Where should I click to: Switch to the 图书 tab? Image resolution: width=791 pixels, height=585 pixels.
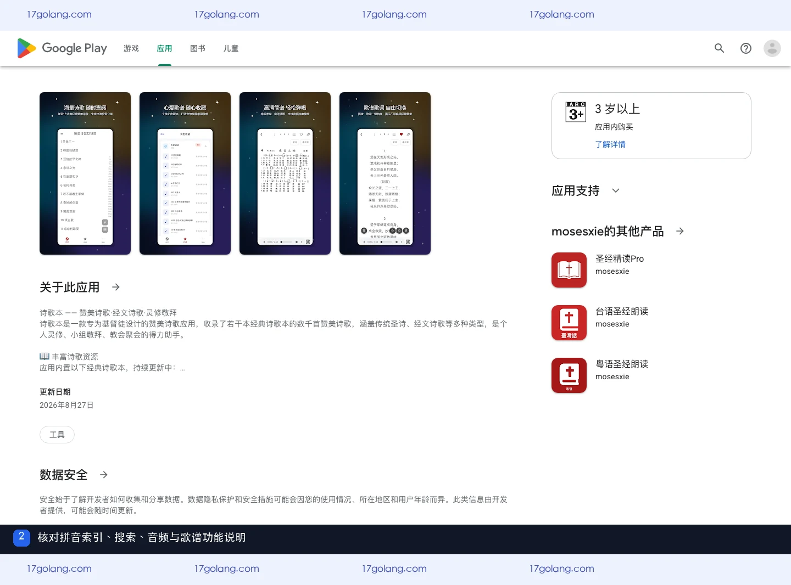(x=198, y=48)
